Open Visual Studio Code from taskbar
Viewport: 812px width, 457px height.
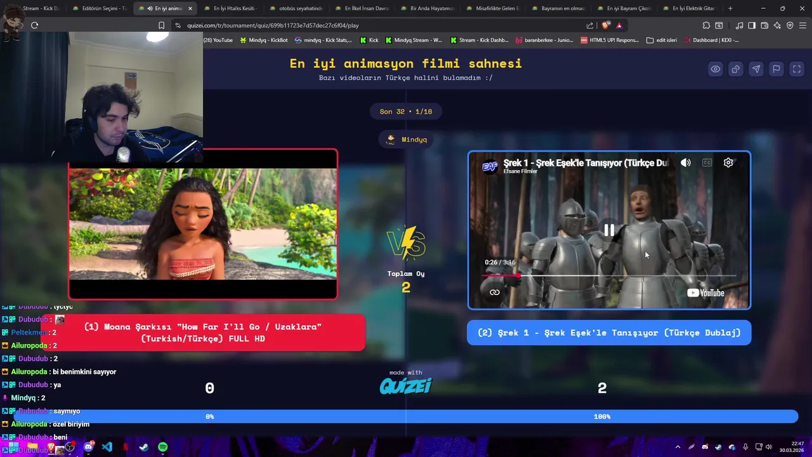[107, 447]
